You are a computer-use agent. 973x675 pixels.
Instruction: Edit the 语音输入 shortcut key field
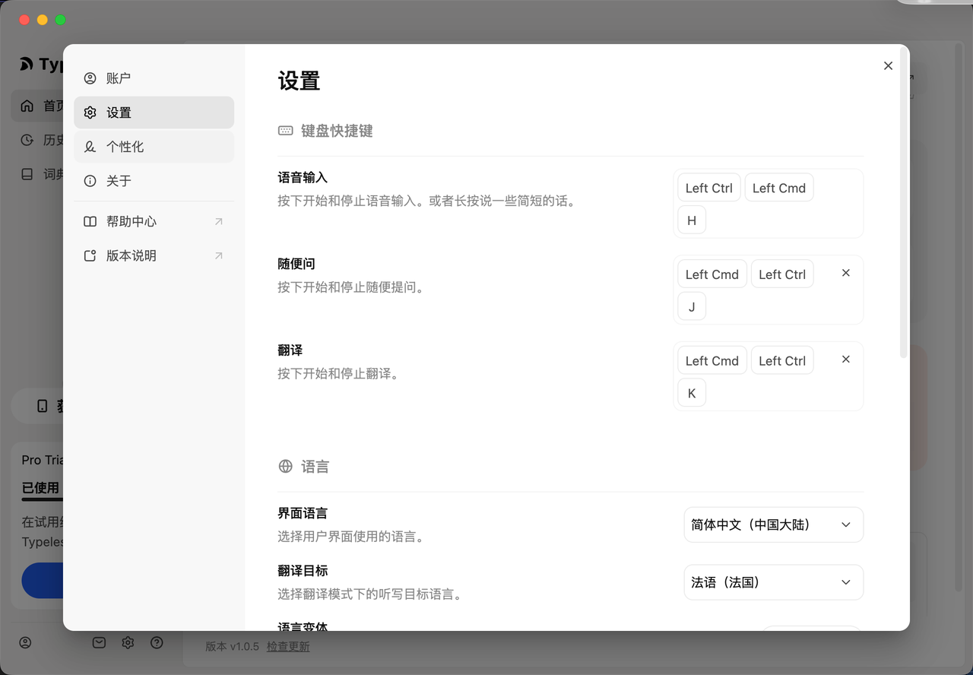point(768,204)
